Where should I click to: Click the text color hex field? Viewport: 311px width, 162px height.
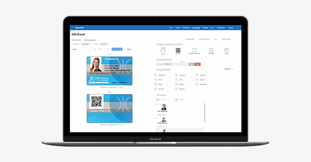click(131, 49)
